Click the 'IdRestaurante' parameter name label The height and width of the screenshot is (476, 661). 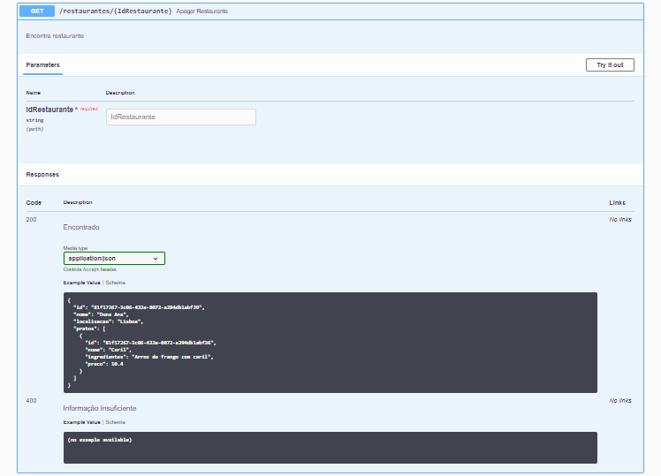coord(49,110)
